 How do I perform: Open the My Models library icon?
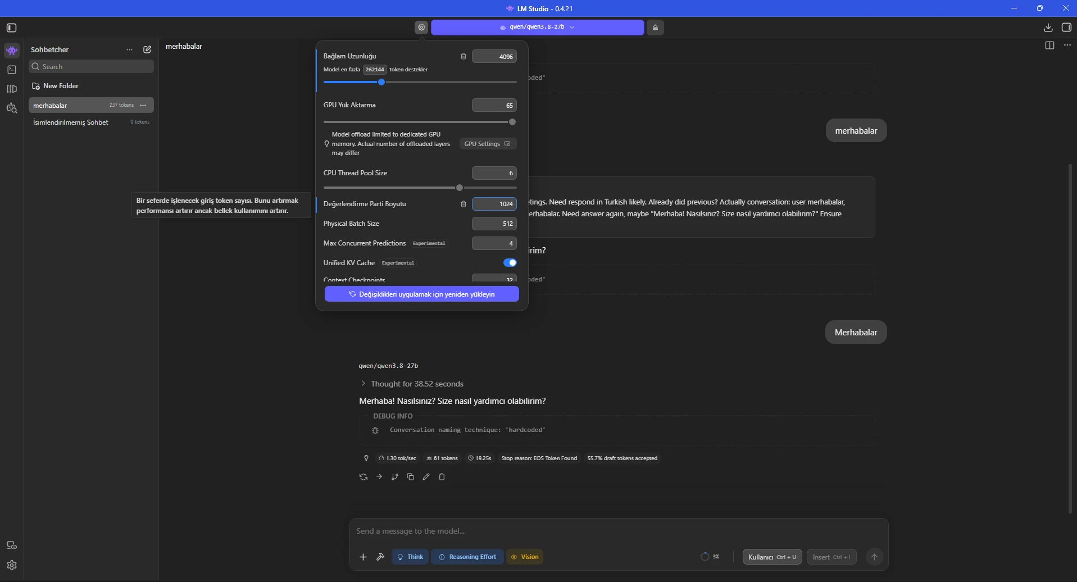click(12, 89)
